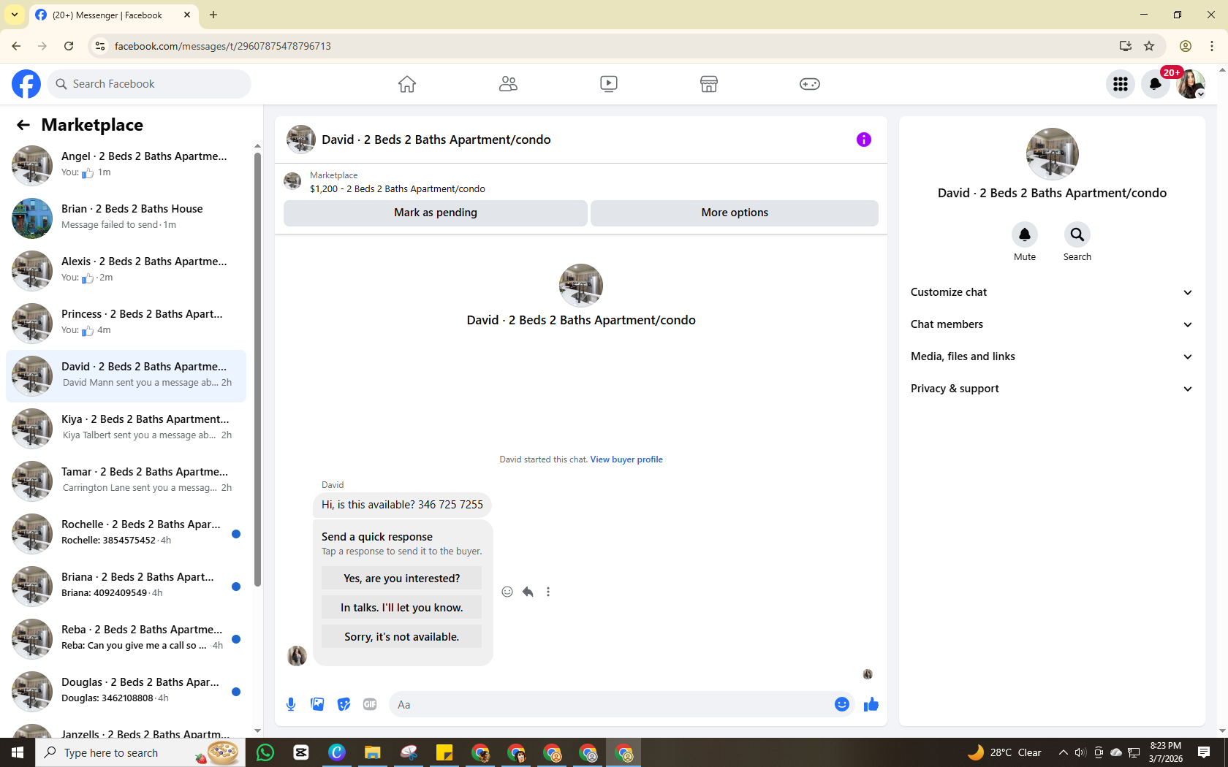Click the attach photo icon
Image resolution: width=1228 pixels, height=767 pixels.
(317, 704)
